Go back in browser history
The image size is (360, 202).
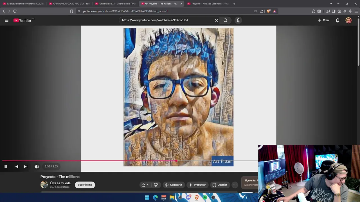[x=4, y=11]
